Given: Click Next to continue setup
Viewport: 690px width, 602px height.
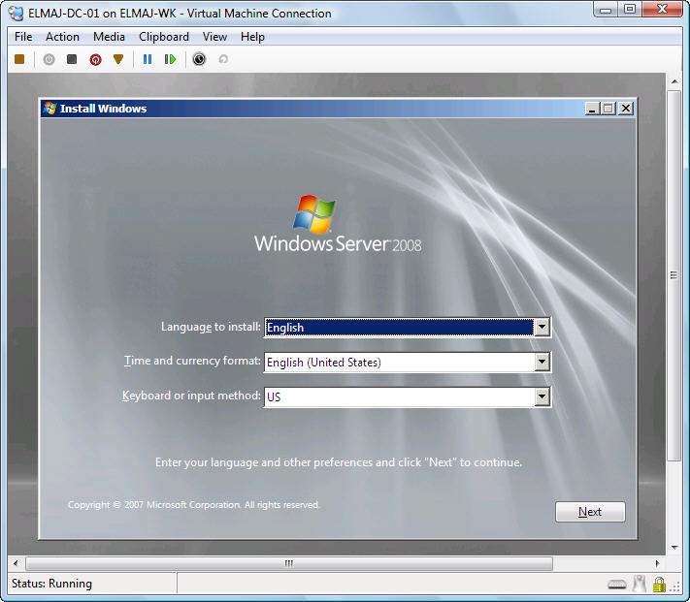Looking at the screenshot, I should (590, 512).
